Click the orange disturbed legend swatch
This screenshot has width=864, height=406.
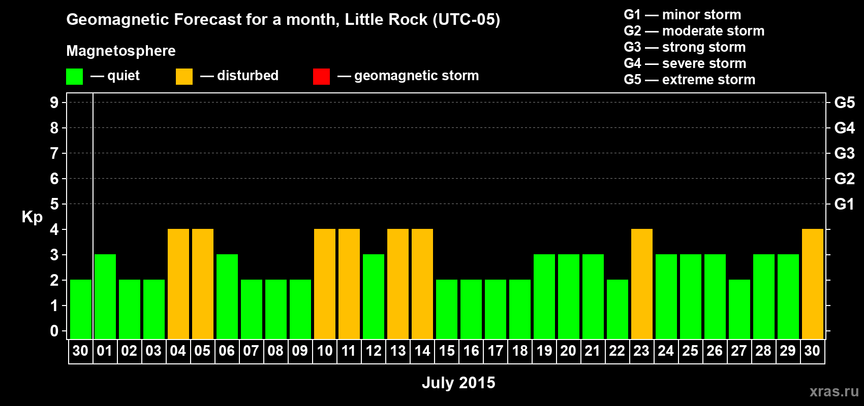coord(184,77)
